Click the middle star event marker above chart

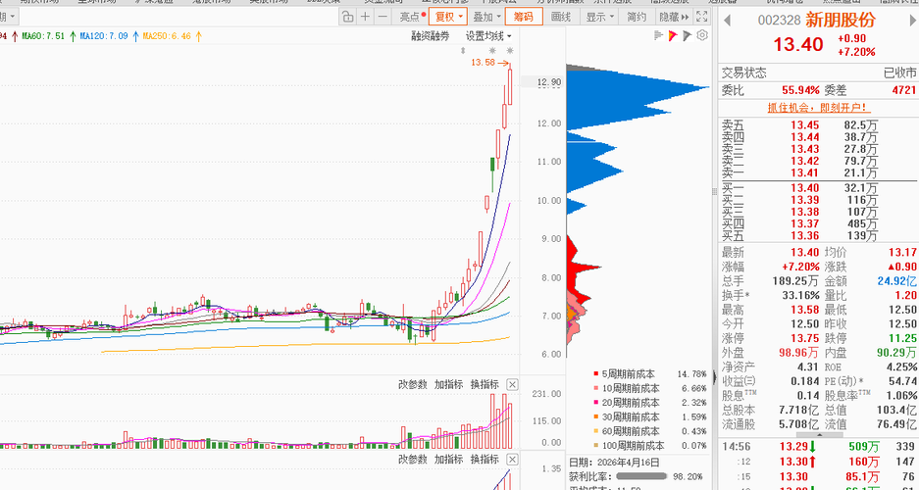point(492,51)
